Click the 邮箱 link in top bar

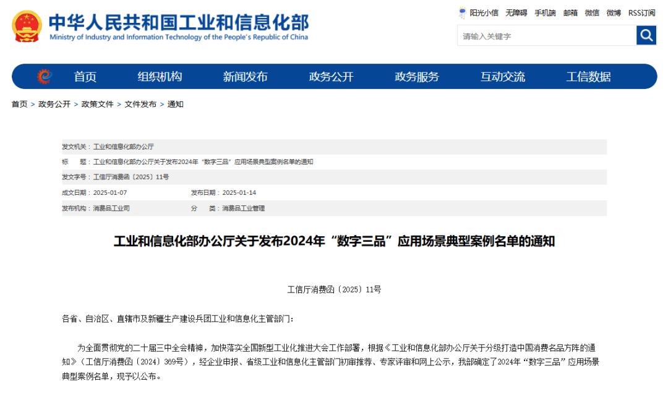(570, 13)
